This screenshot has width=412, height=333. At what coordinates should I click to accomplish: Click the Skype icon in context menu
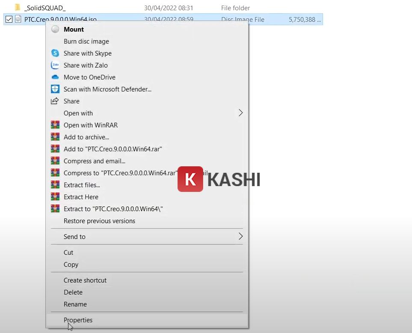pos(55,53)
